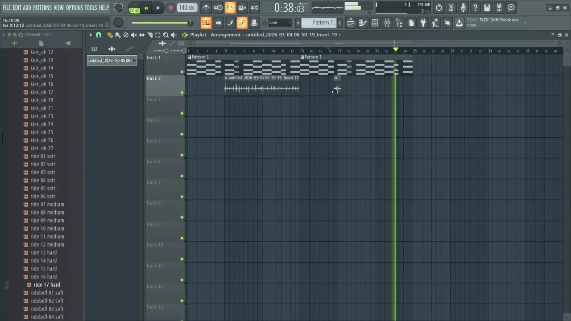Open the playlist view icon

point(351,23)
